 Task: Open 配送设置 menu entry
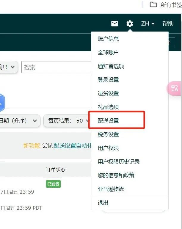108,121
